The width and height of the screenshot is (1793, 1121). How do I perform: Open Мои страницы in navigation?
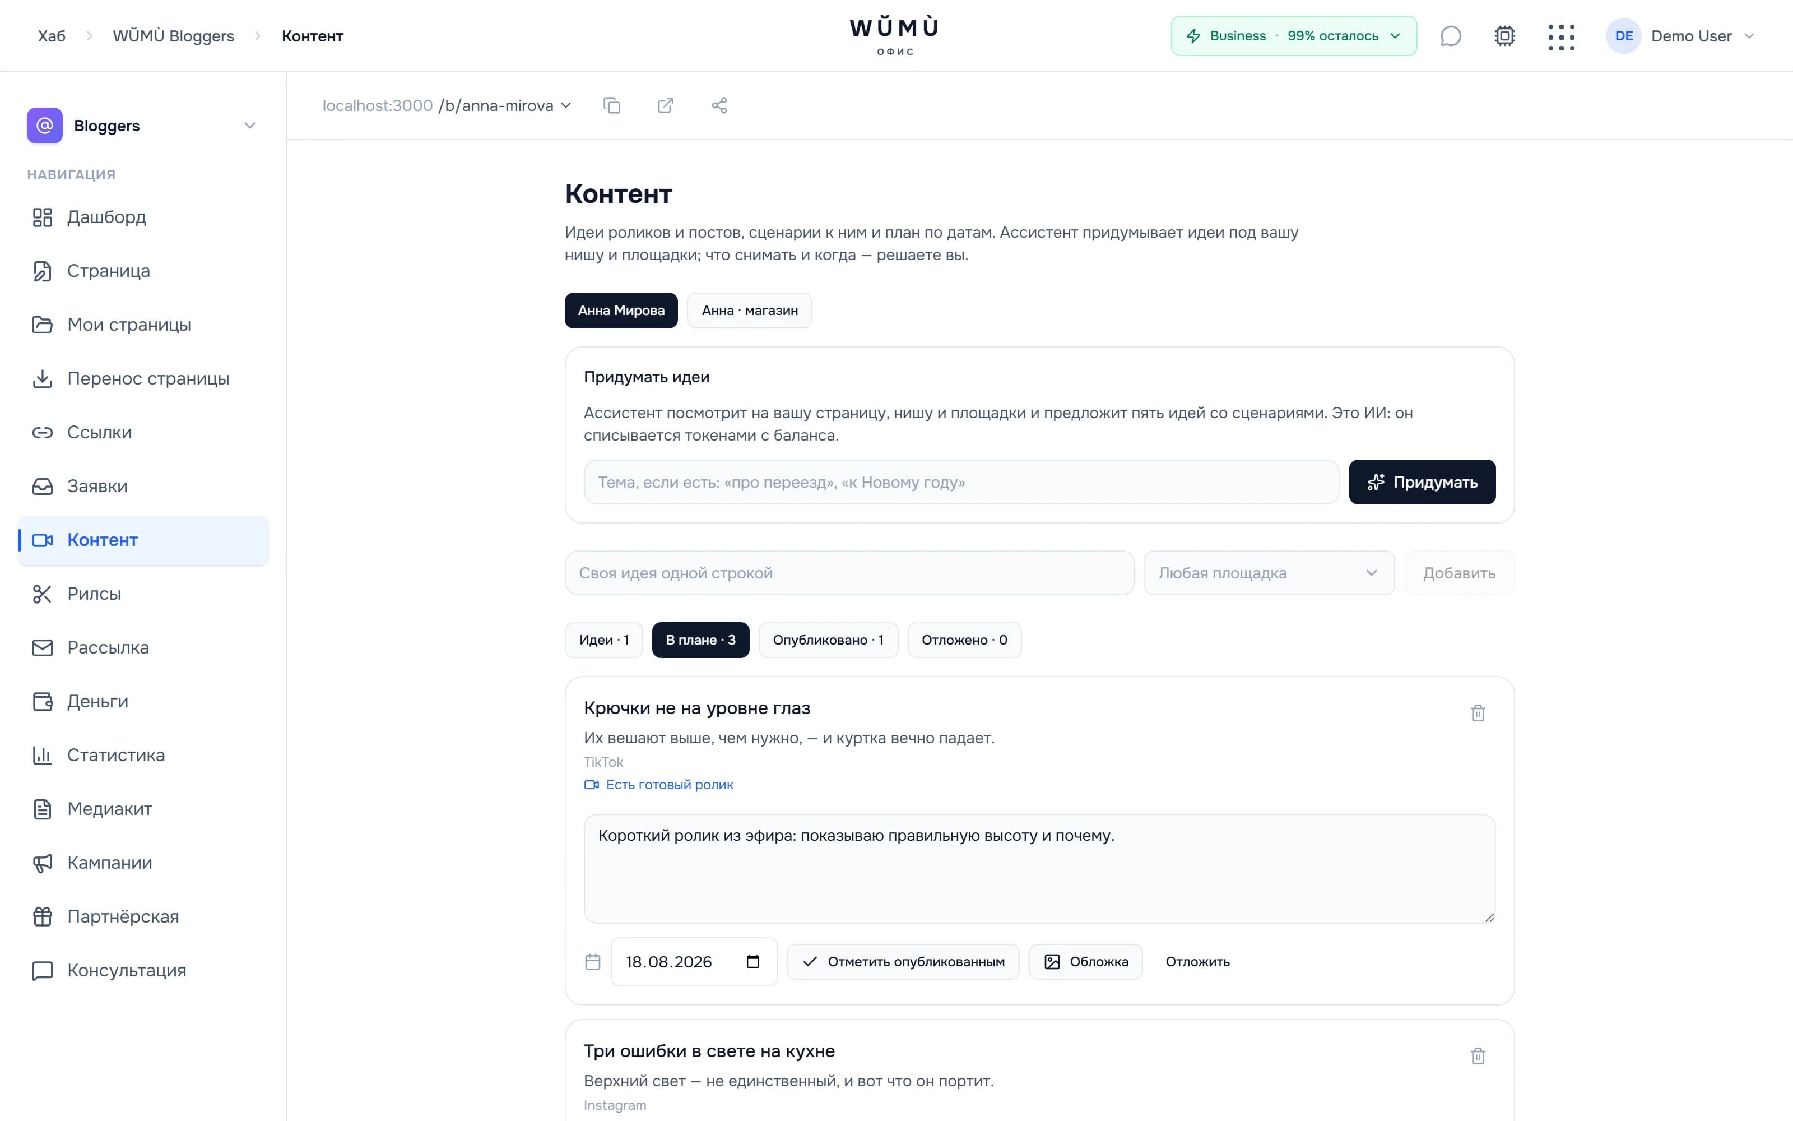(143, 325)
